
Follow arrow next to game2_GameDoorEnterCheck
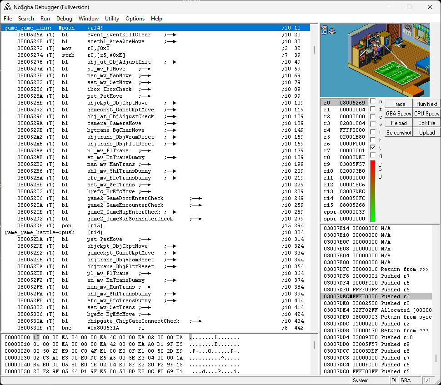pyautogui.click(x=196, y=198)
